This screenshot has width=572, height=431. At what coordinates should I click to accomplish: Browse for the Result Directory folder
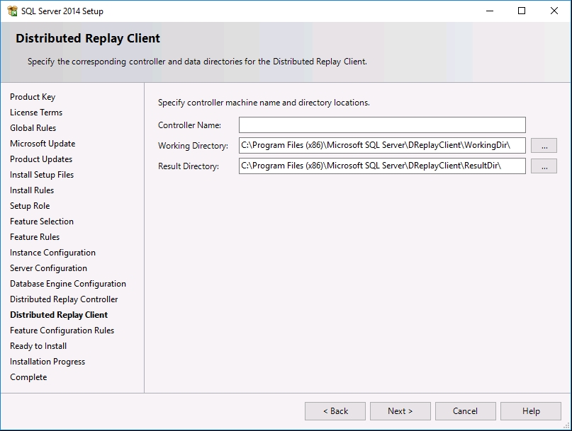[544, 166]
